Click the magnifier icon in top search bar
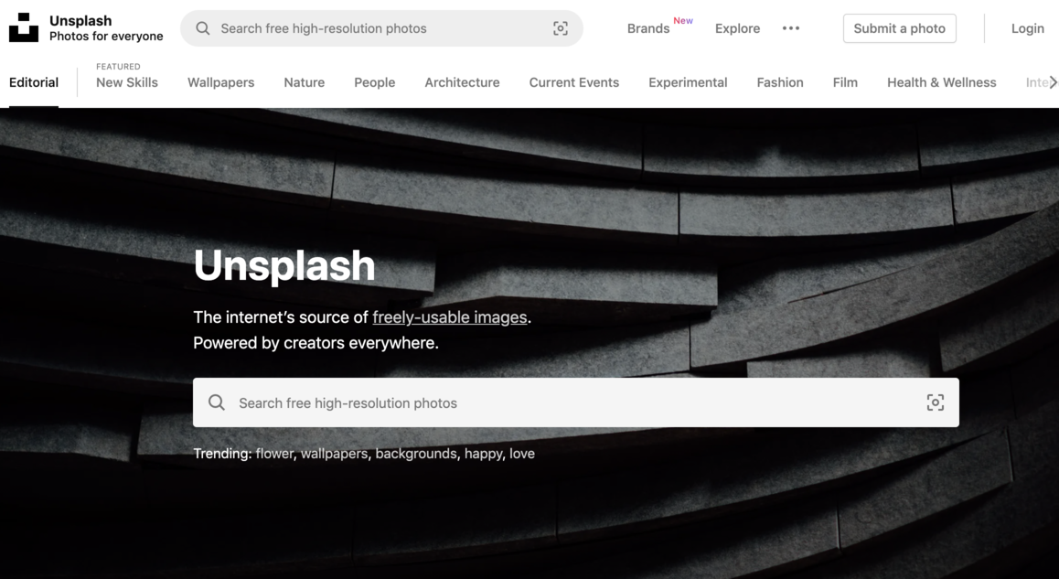The height and width of the screenshot is (579, 1059). pyautogui.click(x=203, y=28)
